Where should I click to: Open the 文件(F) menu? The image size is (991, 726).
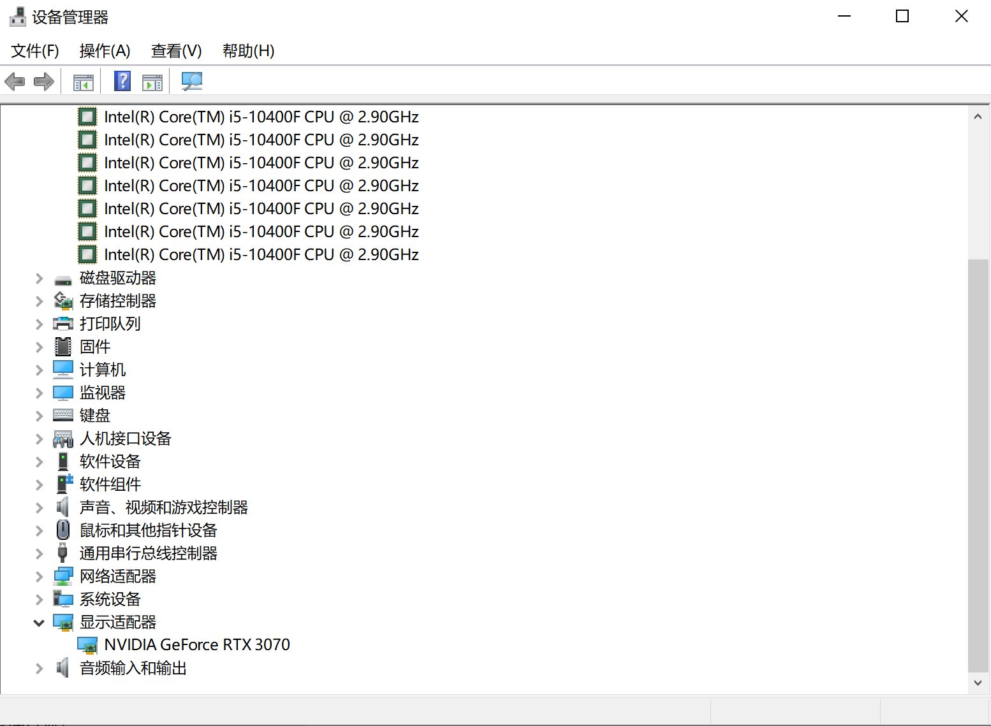(x=35, y=51)
